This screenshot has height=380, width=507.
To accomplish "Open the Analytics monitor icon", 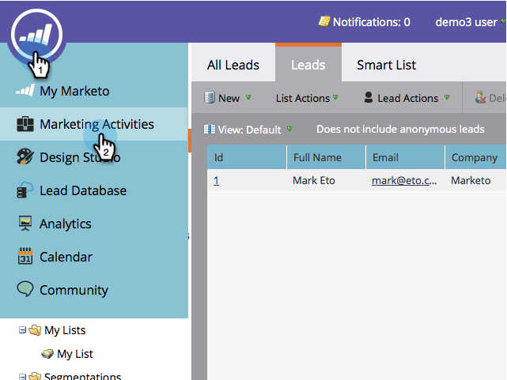I will coord(25,224).
